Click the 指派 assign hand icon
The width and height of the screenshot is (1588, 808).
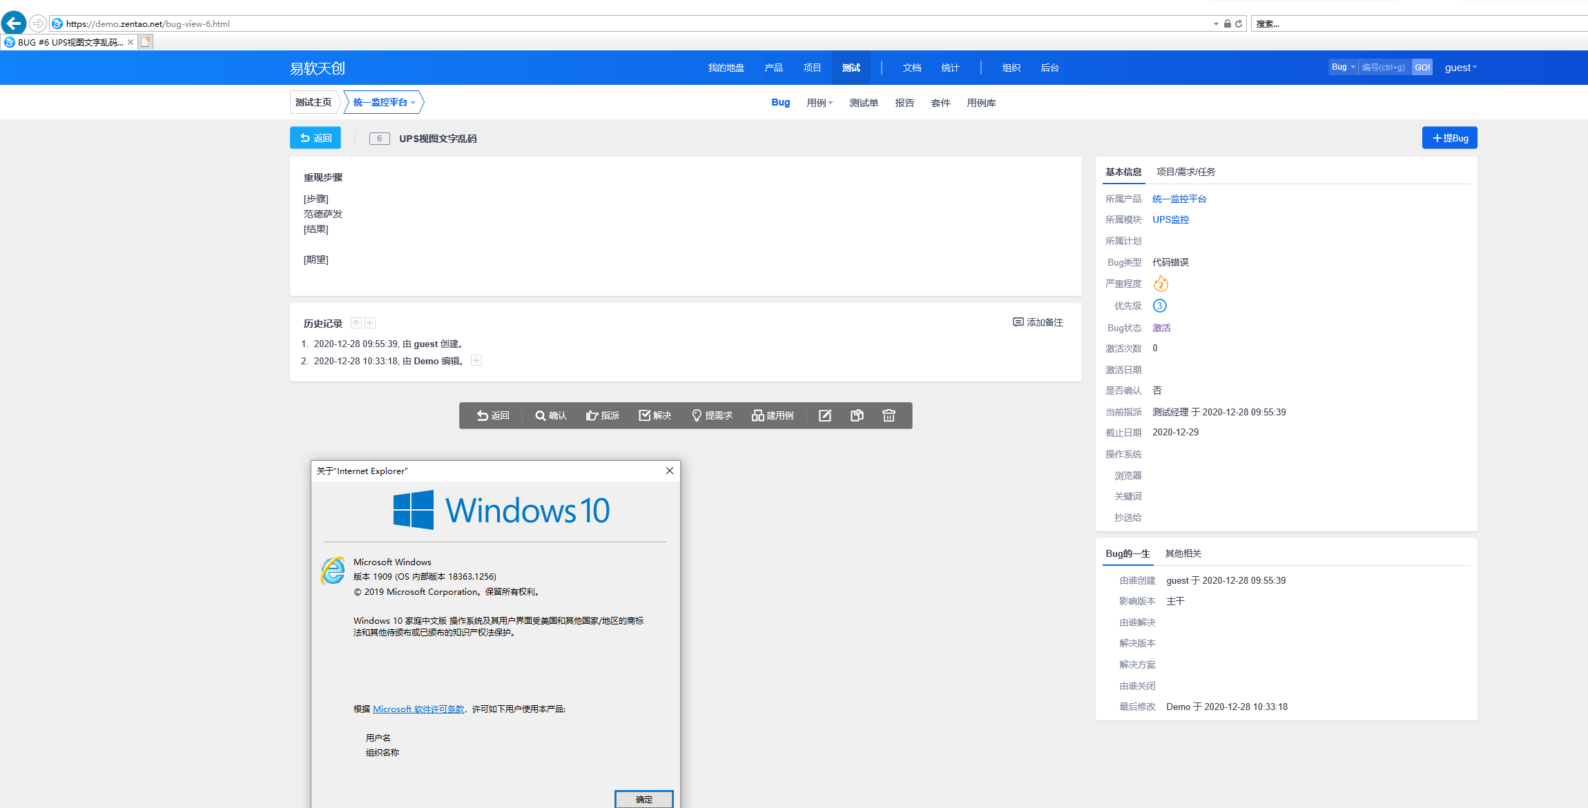[x=602, y=415]
